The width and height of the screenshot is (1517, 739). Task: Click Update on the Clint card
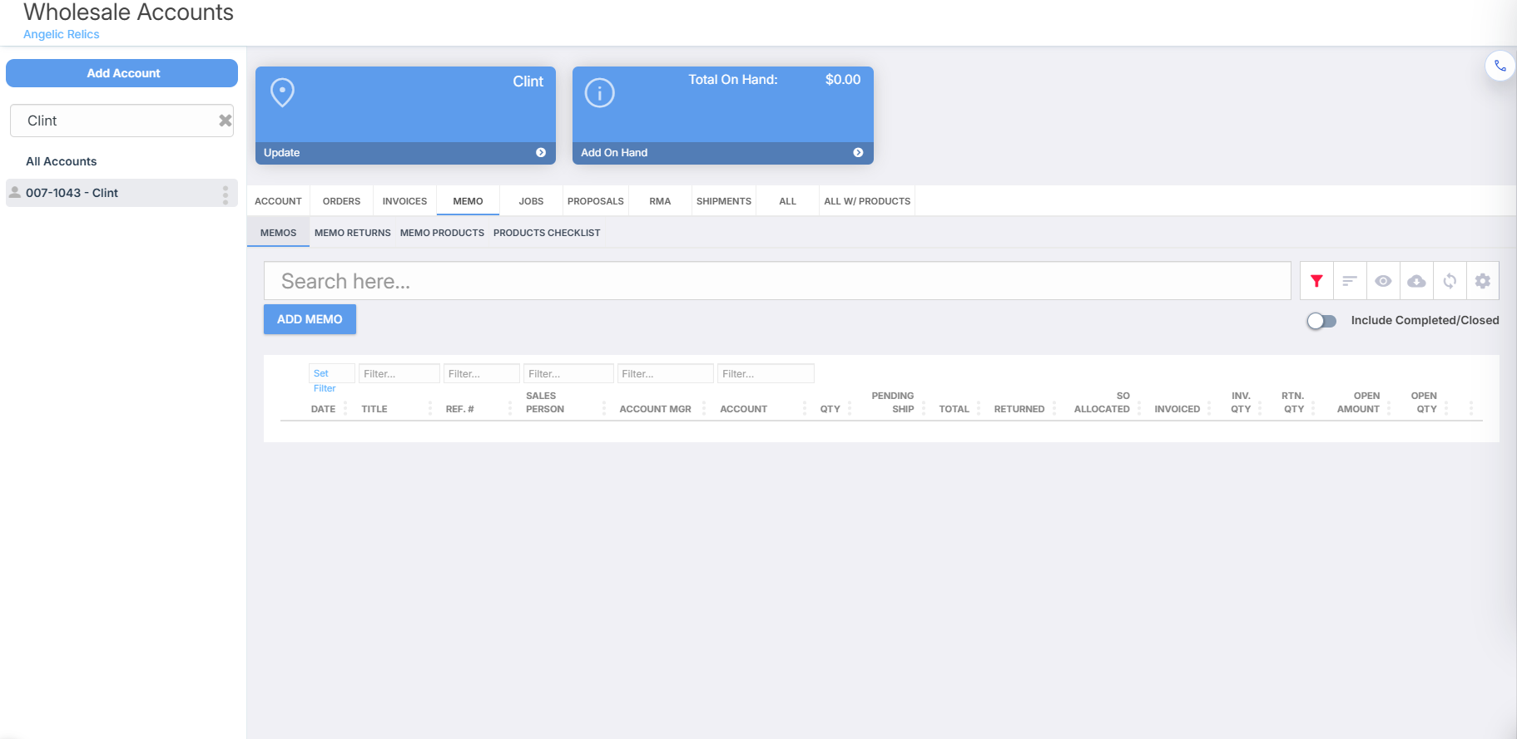point(281,153)
